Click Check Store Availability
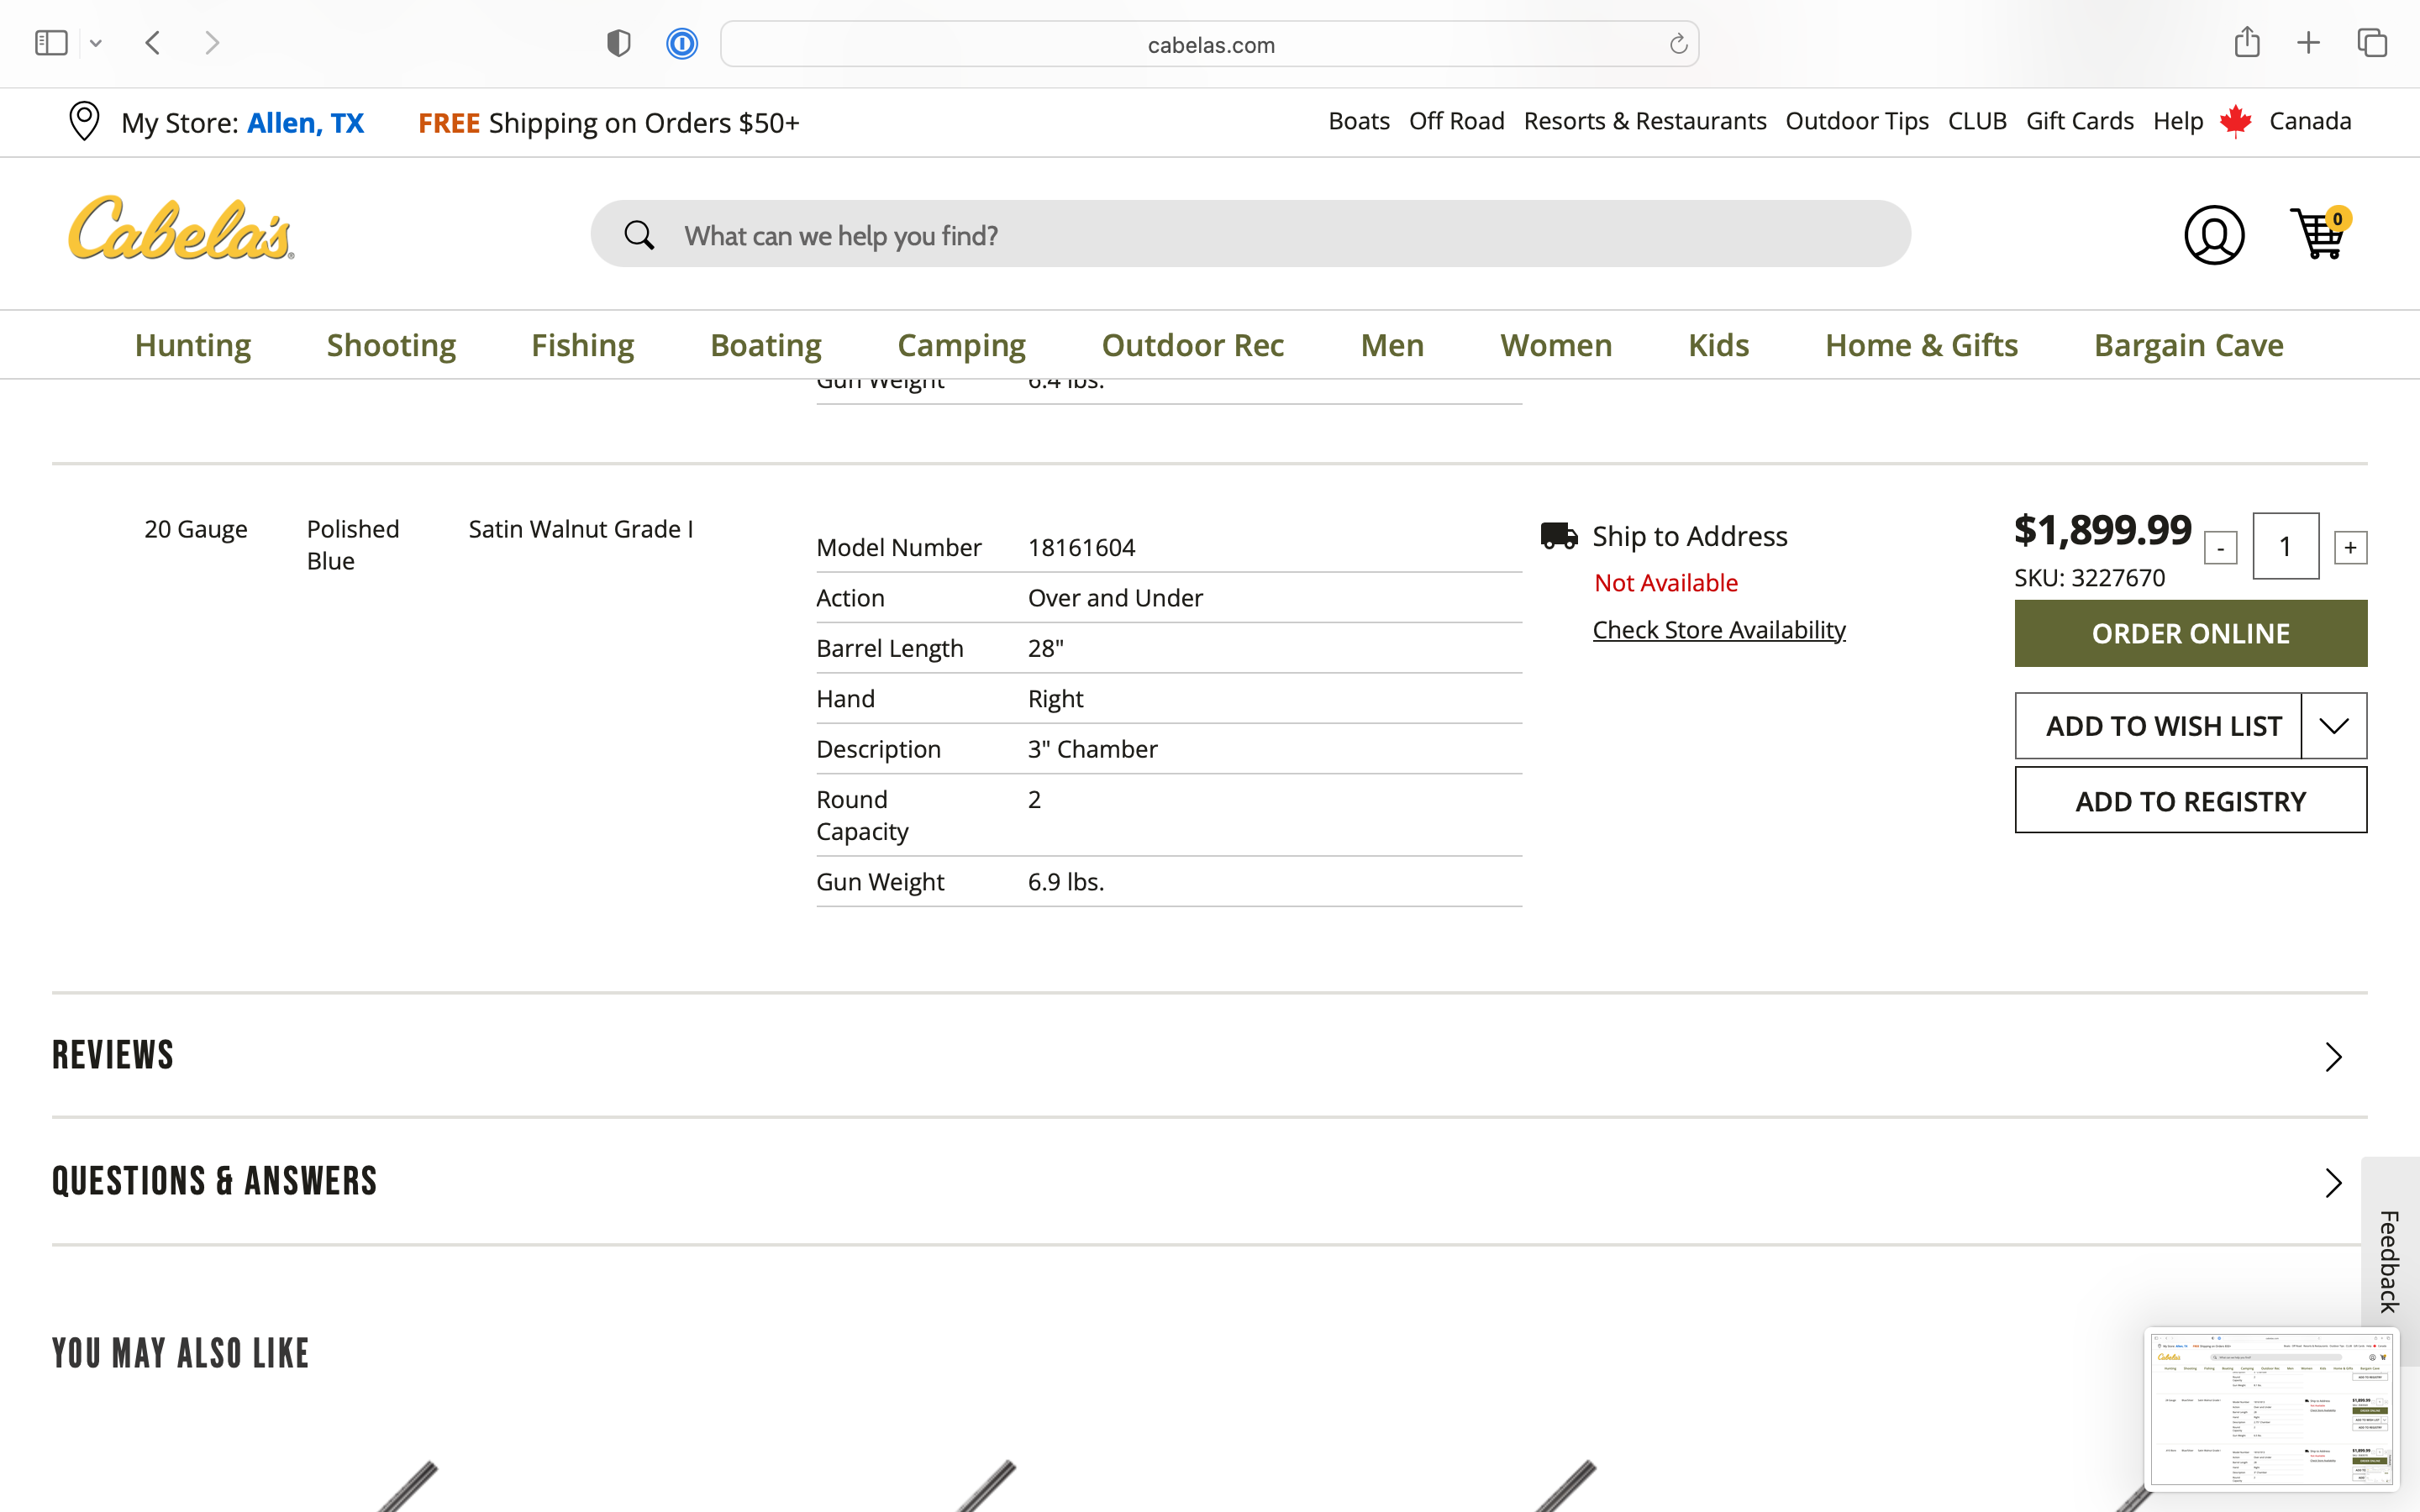 1718,629
